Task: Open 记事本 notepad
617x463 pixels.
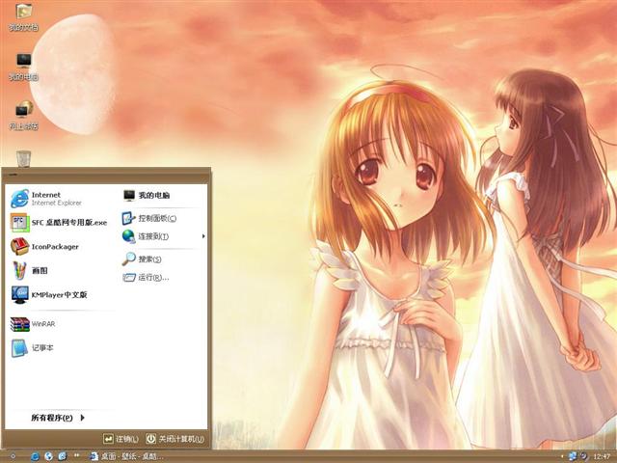Action: coord(61,348)
